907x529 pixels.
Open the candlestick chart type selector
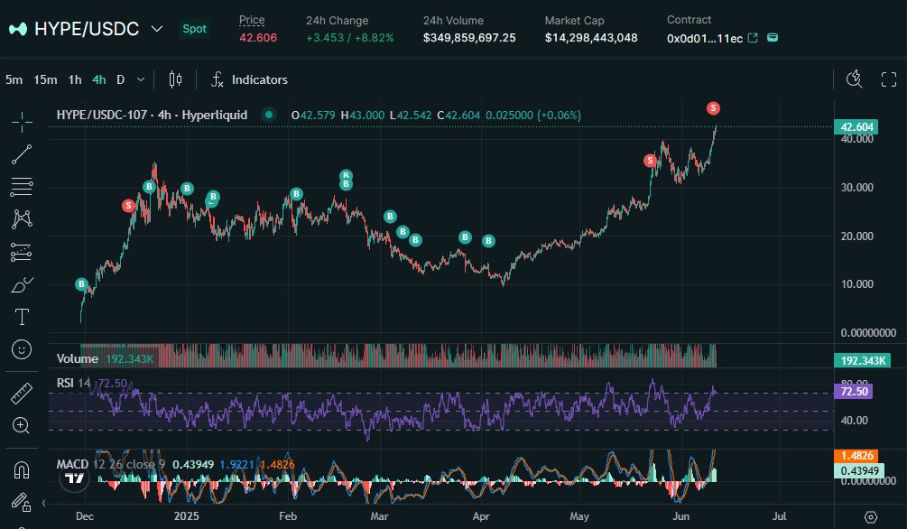tap(175, 79)
